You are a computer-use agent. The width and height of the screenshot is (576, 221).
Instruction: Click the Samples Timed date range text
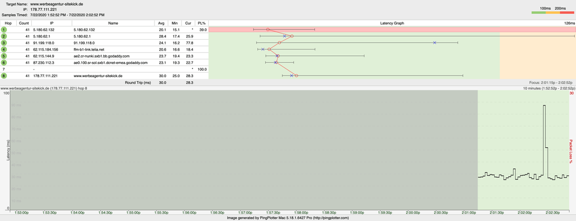coord(67,15)
